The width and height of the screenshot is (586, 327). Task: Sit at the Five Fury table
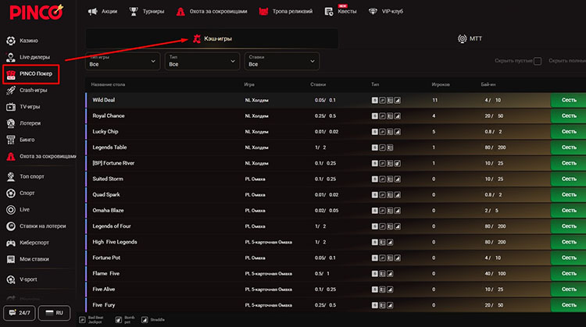pos(569,305)
